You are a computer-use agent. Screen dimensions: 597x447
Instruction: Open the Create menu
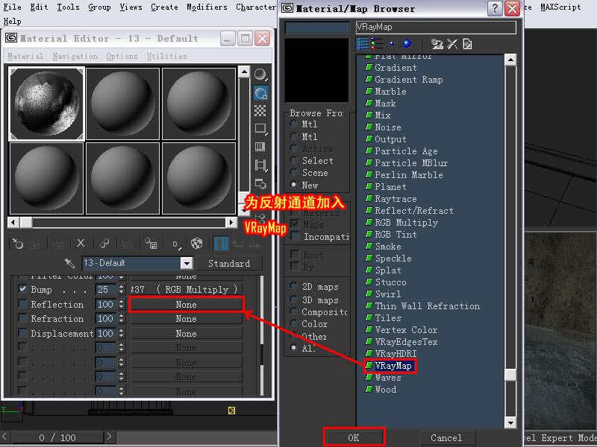point(164,7)
